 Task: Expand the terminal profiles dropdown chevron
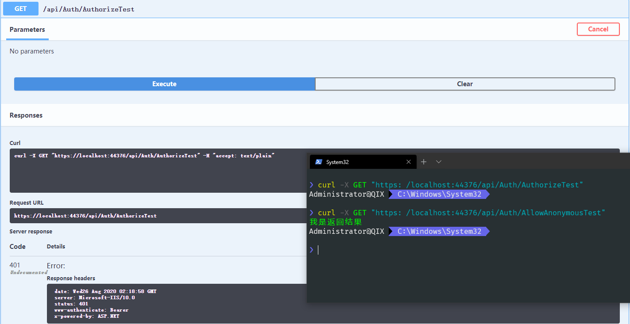coord(439,162)
